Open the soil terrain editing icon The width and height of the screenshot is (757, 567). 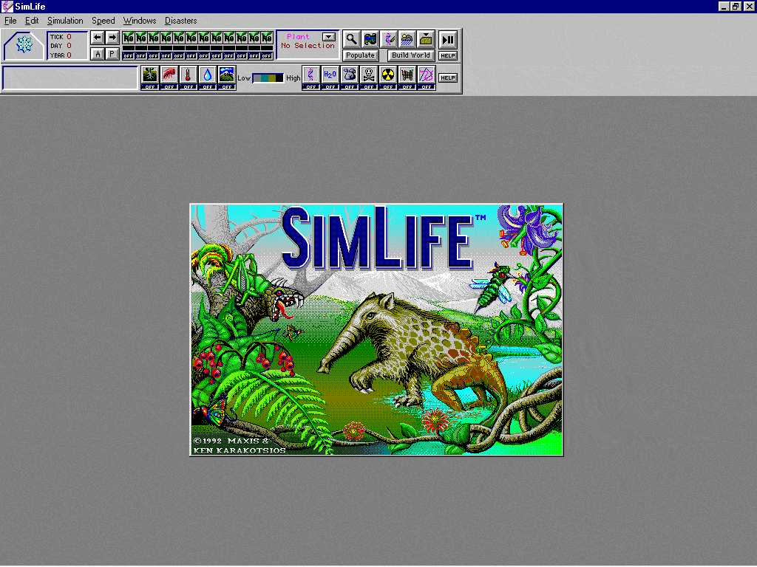tap(426, 39)
